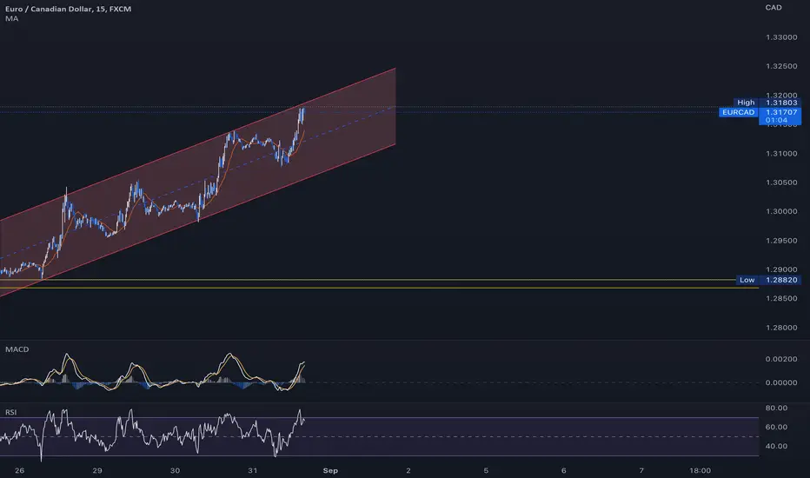Click date 31 on the time axis

pyautogui.click(x=253, y=470)
